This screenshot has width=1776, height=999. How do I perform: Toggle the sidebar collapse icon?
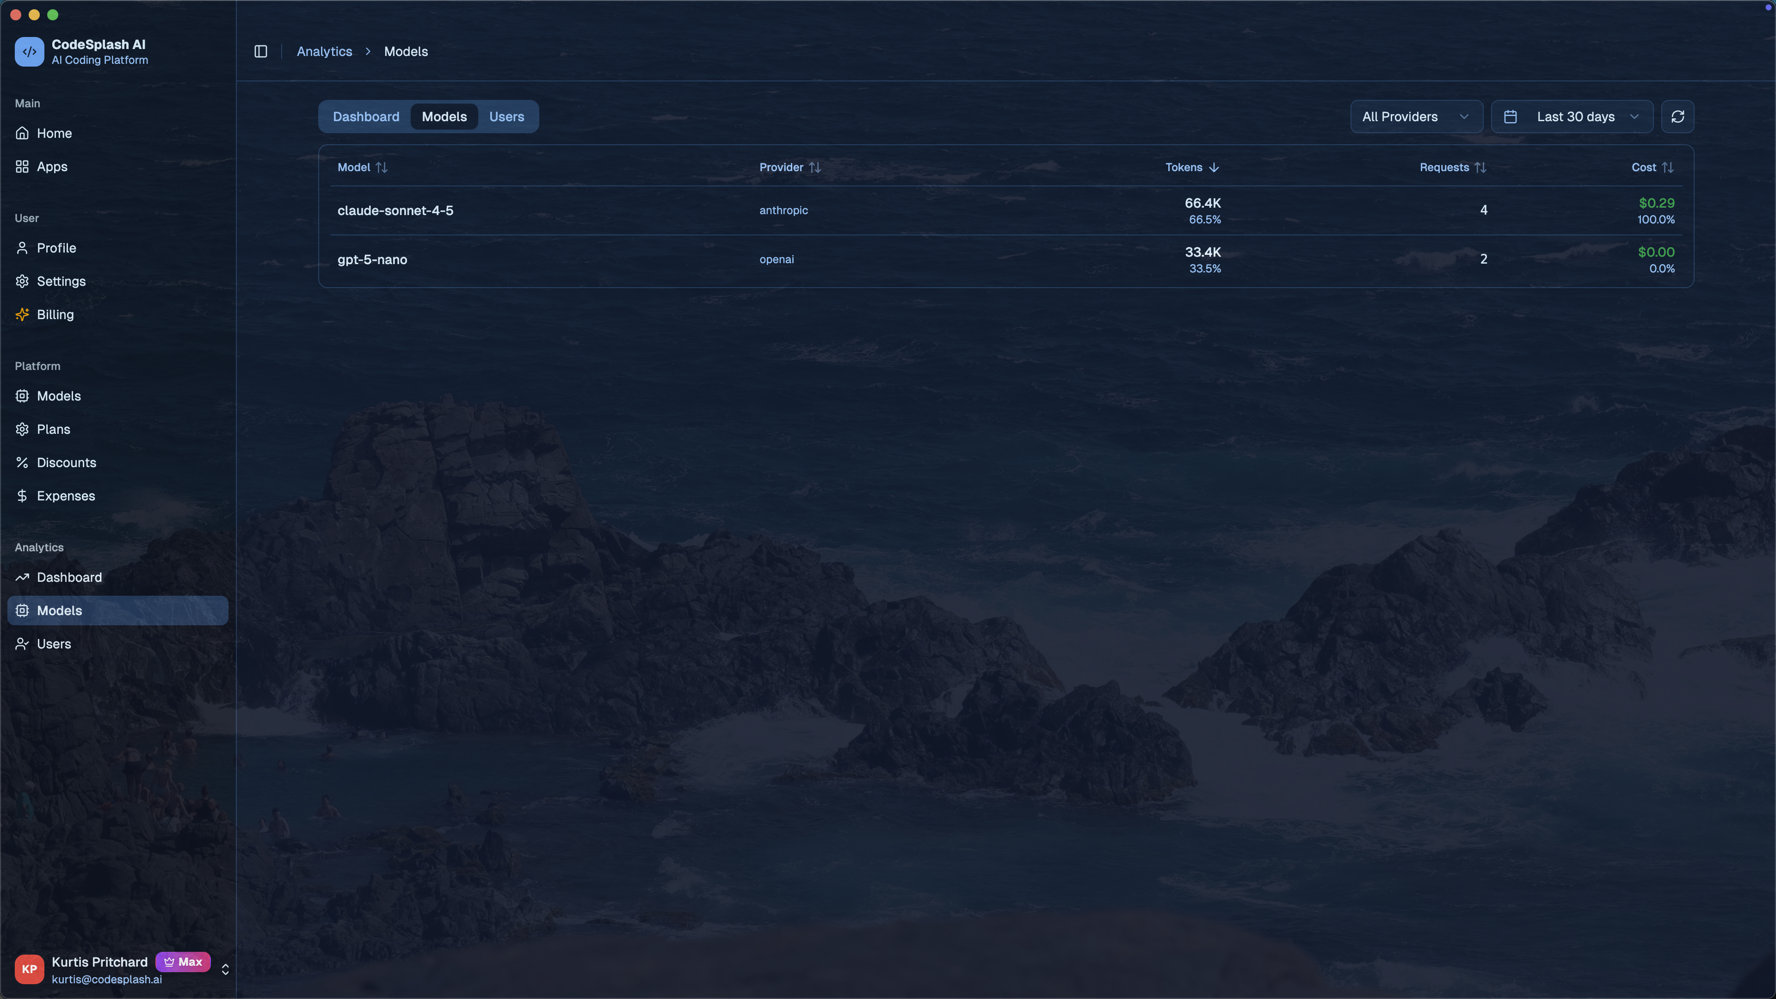tap(260, 52)
